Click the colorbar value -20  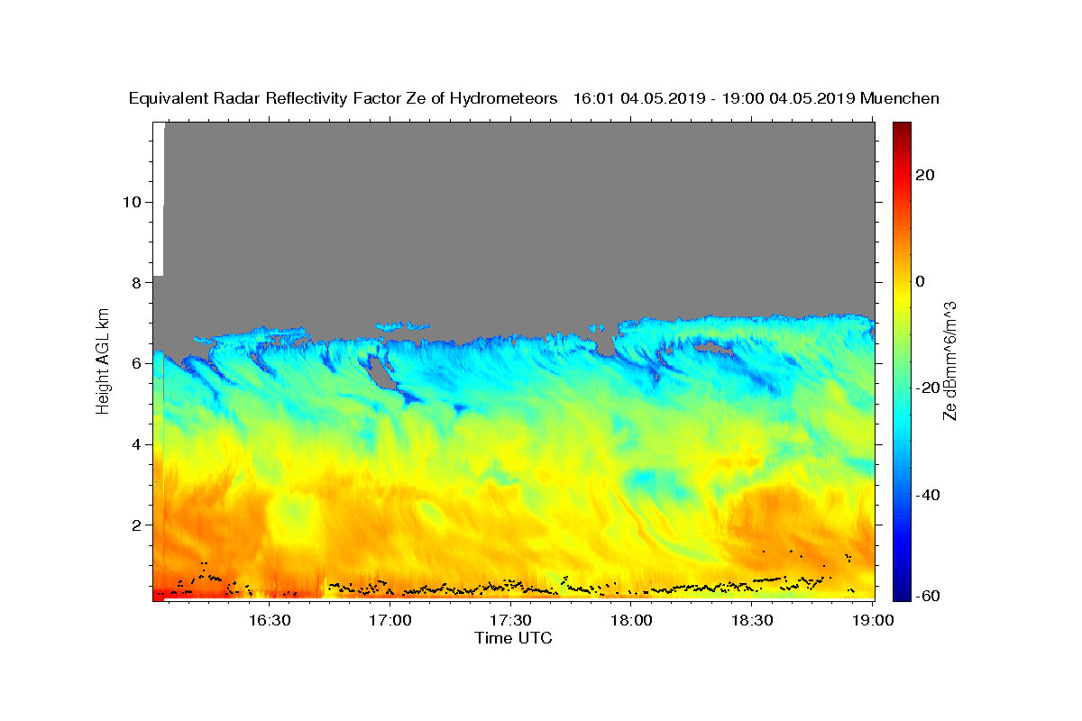[x=927, y=388]
